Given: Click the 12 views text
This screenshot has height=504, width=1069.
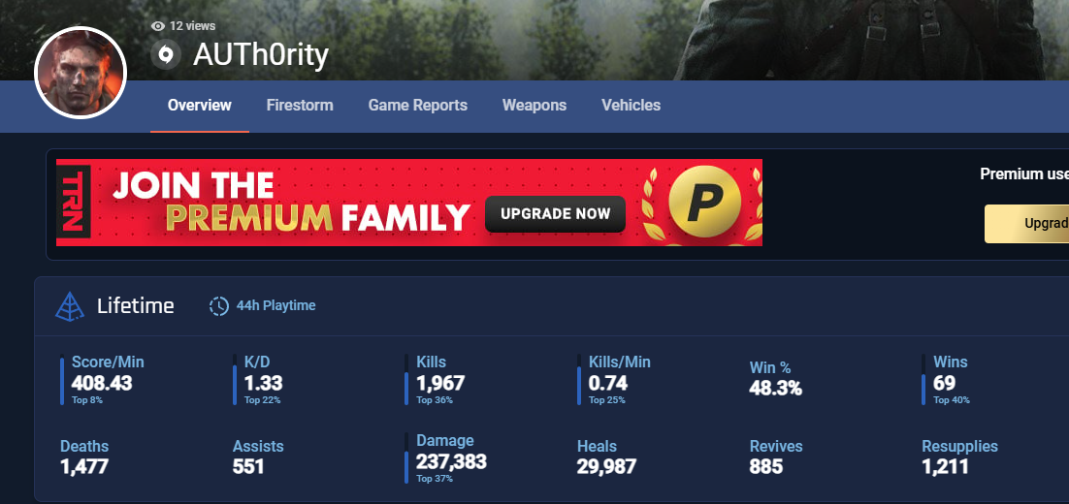Looking at the screenshot, I should [x=192, y=26].
